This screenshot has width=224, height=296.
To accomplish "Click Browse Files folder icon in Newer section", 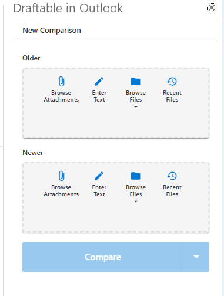I will 136,176.
